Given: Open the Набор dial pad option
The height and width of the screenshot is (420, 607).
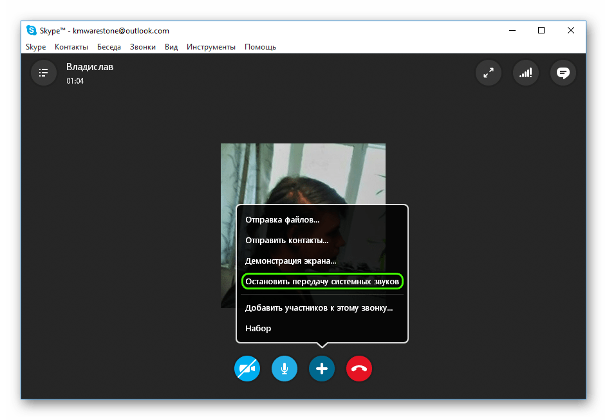Looking at the screenshot, I should (x=258, y=329).
